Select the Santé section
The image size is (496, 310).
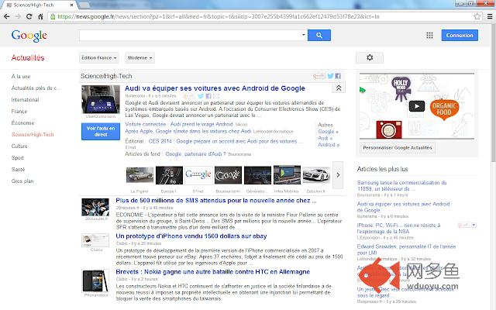(18, 169)
